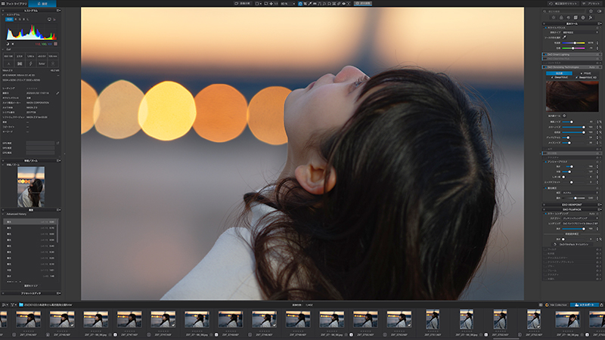Screen dimensions: 605x340
Task: Toggle DxO Smart Lighting on/off
Action: click(x=545, y=54)
